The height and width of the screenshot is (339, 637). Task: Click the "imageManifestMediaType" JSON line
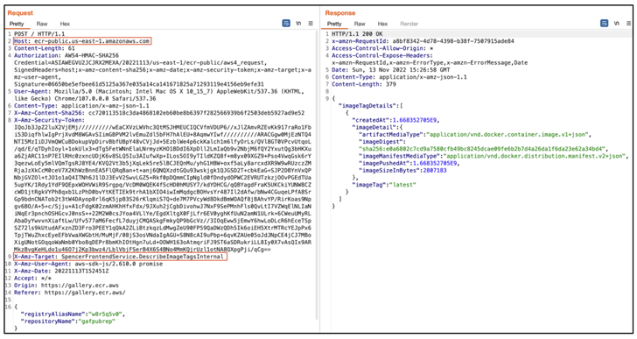493,156
